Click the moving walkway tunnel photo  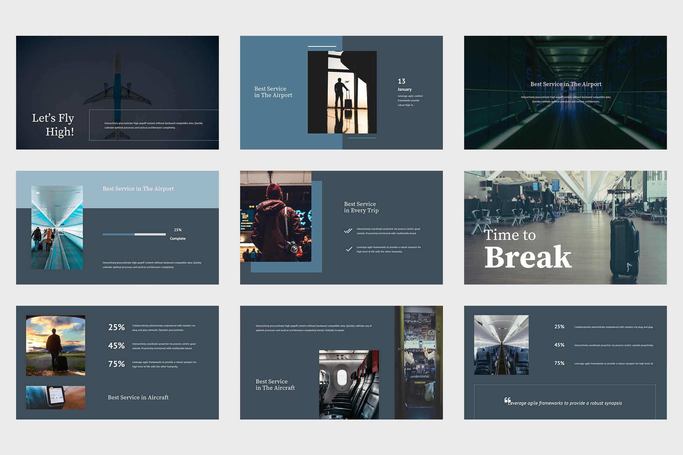[57, 227]
